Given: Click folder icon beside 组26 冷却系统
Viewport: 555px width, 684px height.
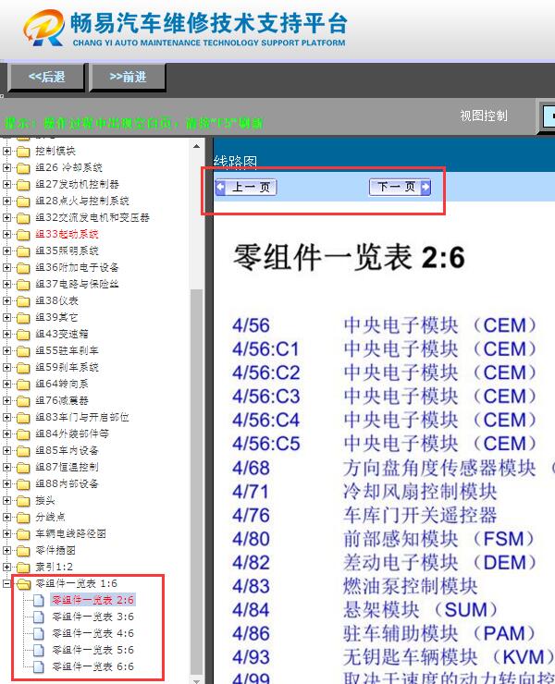Looking at the screenshot, I should point(23,168).
